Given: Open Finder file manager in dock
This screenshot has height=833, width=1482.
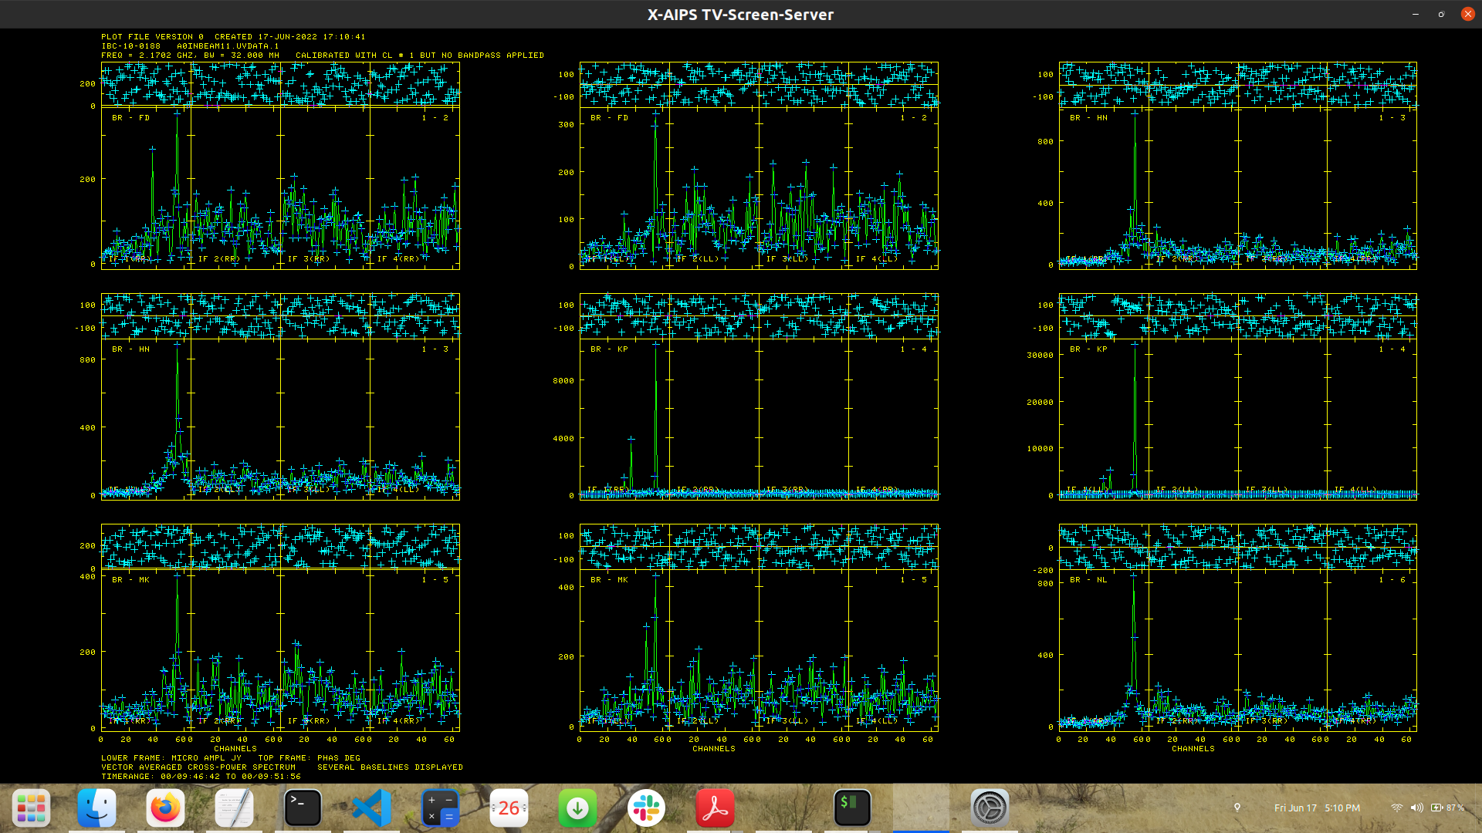Looking at the screenshot, I should click(x=97, y=808).
